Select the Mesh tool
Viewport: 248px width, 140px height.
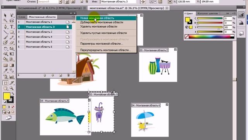click(x=5, y=65)
